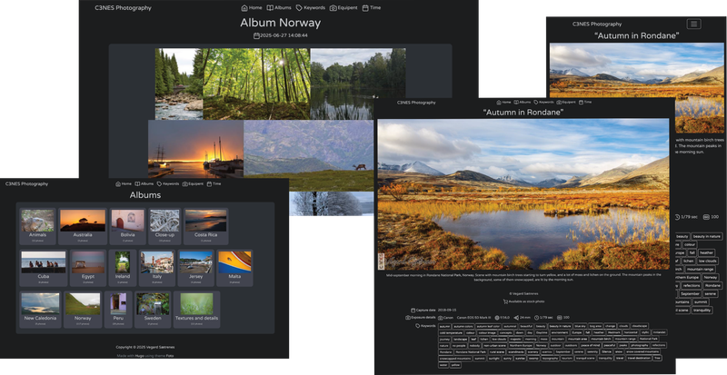Click ISO icon beside 100 in desktop view
Viewport: 727px width, 375px height.
[x=559, y=318]
